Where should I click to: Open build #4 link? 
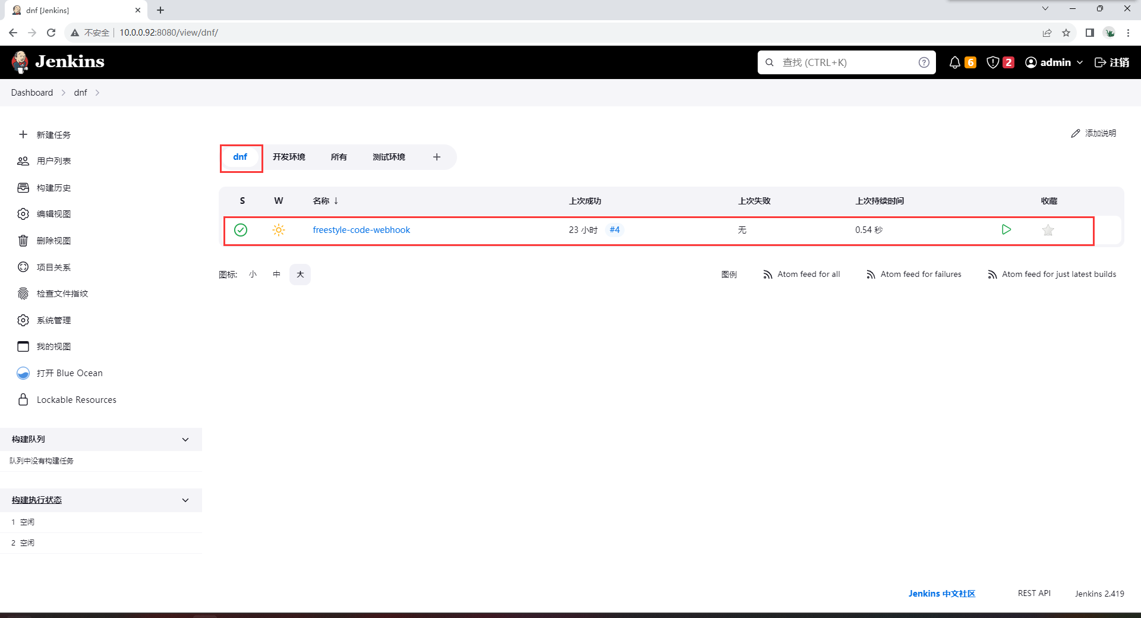point(614,230)
